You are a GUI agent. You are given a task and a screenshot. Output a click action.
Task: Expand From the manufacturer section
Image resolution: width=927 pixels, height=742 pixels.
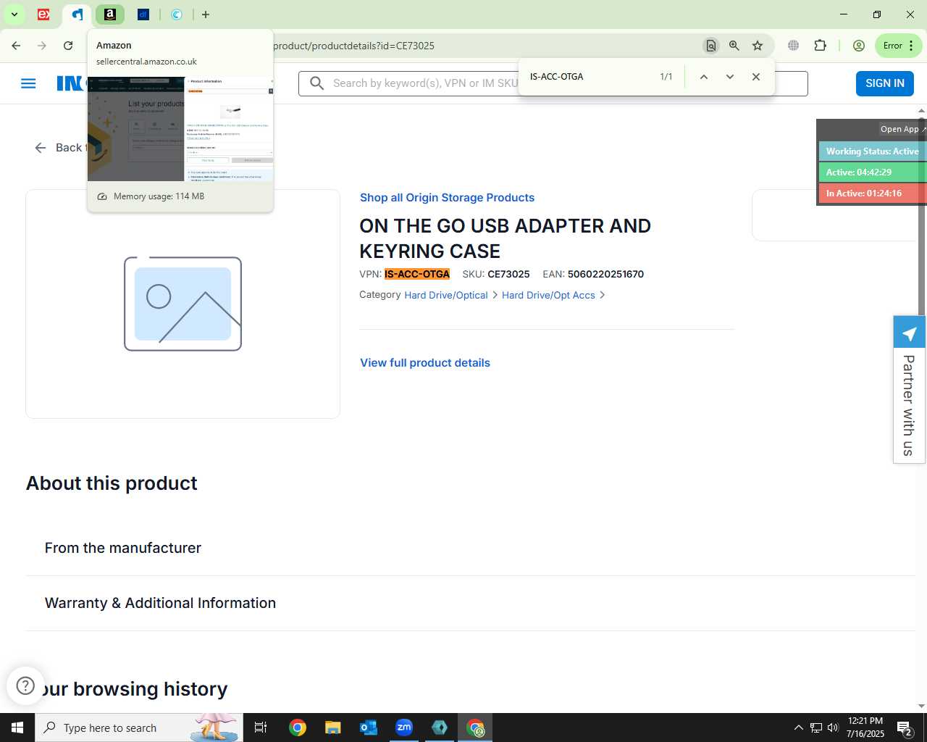[x=471, y=549]
